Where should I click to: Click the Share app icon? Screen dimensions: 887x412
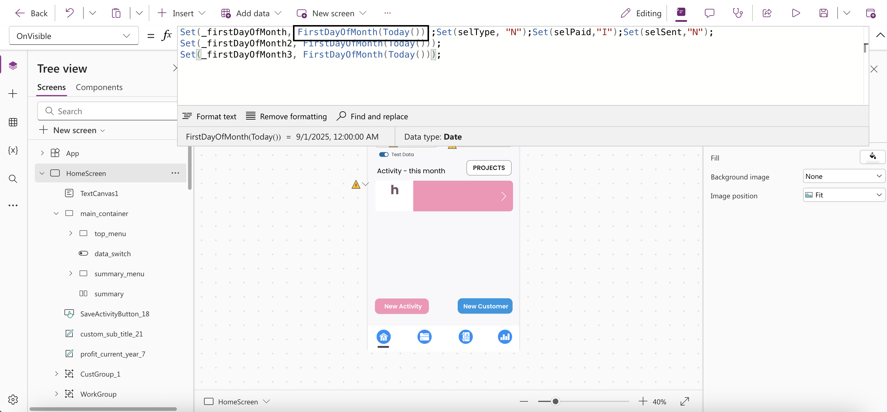[x=767, y=13]
